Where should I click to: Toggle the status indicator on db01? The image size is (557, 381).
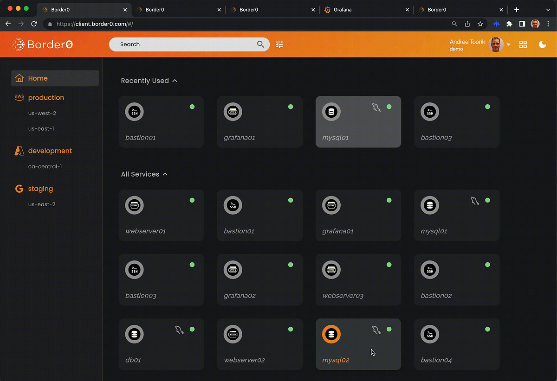coord(192,329)
